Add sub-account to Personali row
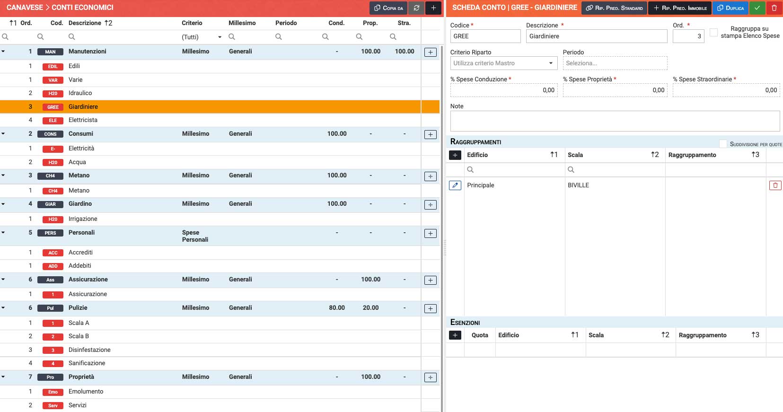783x412 pixels. click(x=431, y=234)
